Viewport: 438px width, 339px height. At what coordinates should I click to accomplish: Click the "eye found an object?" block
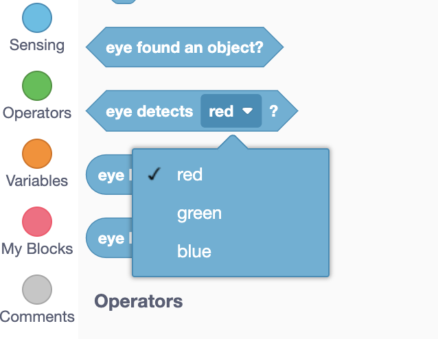pyautogui.click(x=184, y=48)
